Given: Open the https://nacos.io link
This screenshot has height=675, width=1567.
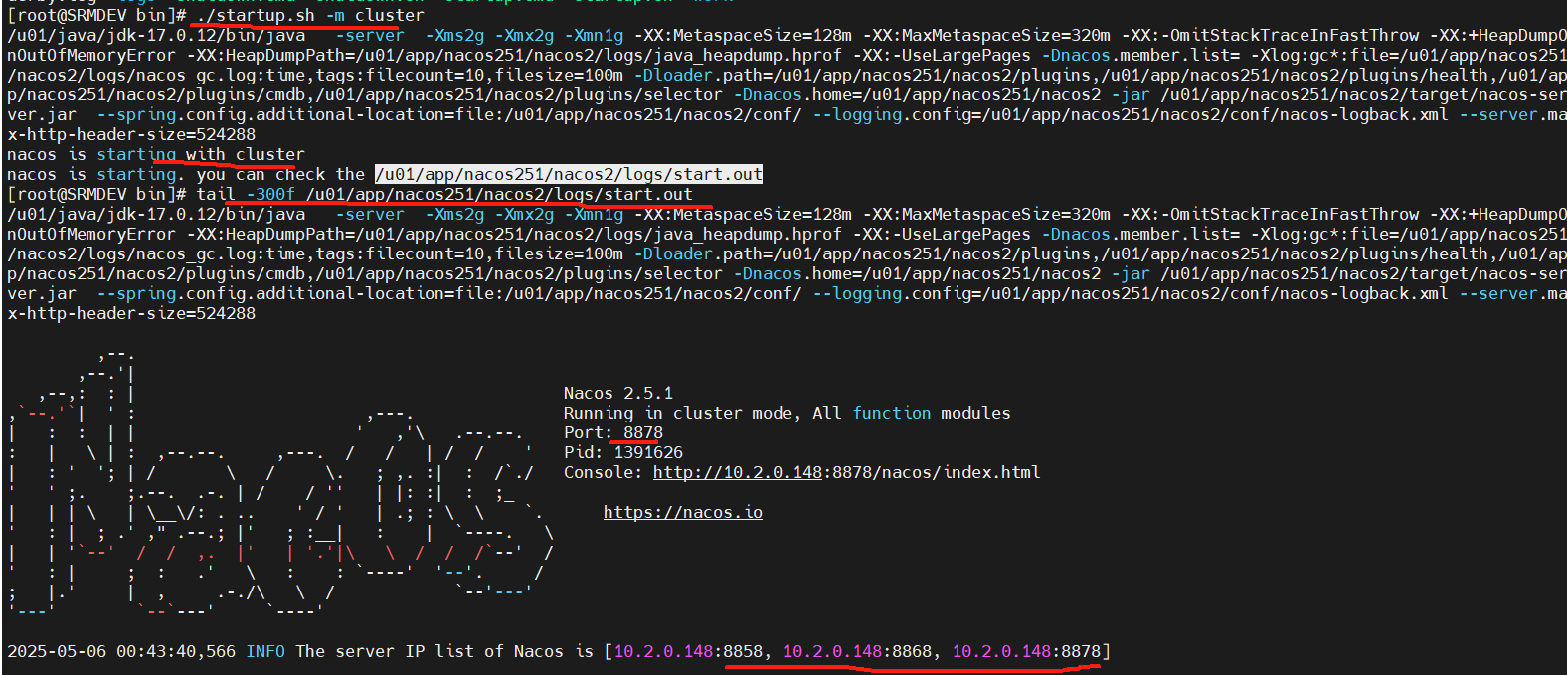Looking at the screenshot, I should [683, 512].
